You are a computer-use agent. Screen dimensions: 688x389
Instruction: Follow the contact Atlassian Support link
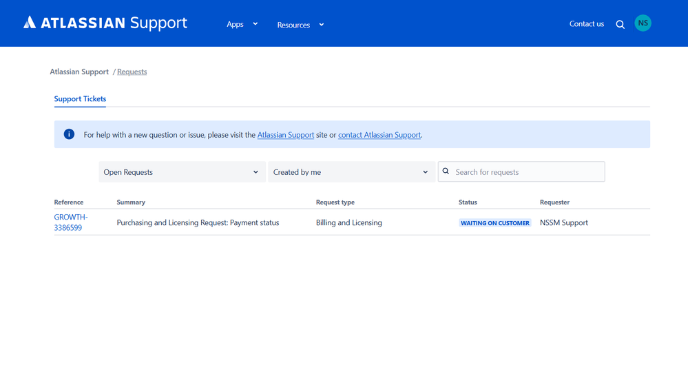[379, 135]
